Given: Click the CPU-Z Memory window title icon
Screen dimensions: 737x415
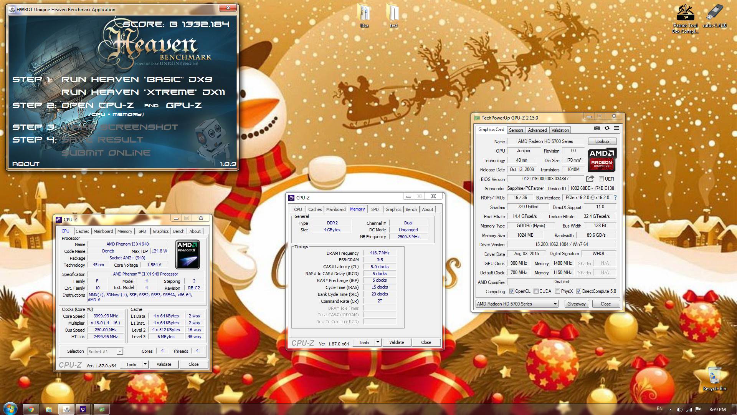Looking at the screenshot, I should [291, 198].
